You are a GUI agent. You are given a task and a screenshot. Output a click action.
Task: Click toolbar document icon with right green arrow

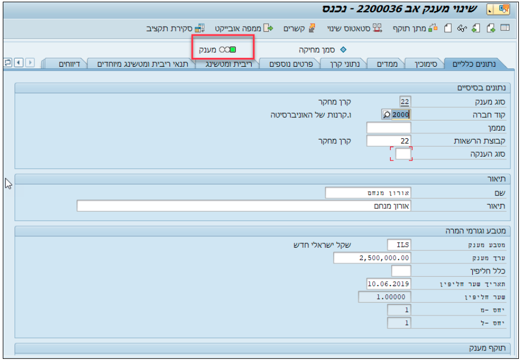pos(491,28)
